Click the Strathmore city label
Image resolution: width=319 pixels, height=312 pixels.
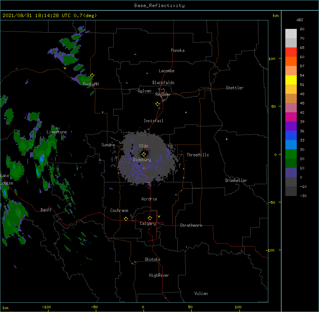tap(191, 225)
